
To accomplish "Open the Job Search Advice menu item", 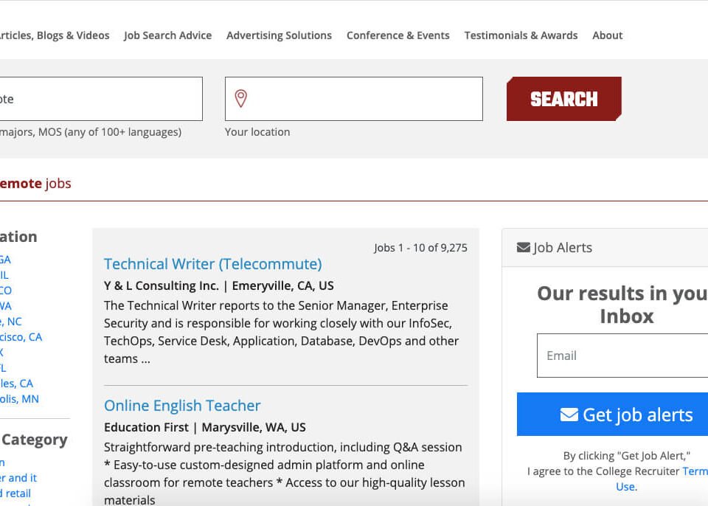I will [168, 35].
